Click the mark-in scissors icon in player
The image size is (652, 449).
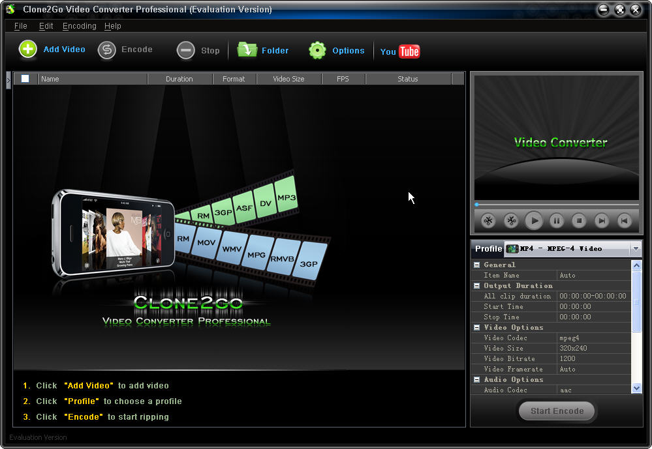(489, 220)
